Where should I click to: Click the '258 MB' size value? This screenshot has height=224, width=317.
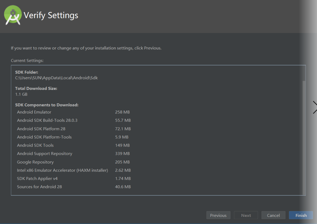point(122,112)
